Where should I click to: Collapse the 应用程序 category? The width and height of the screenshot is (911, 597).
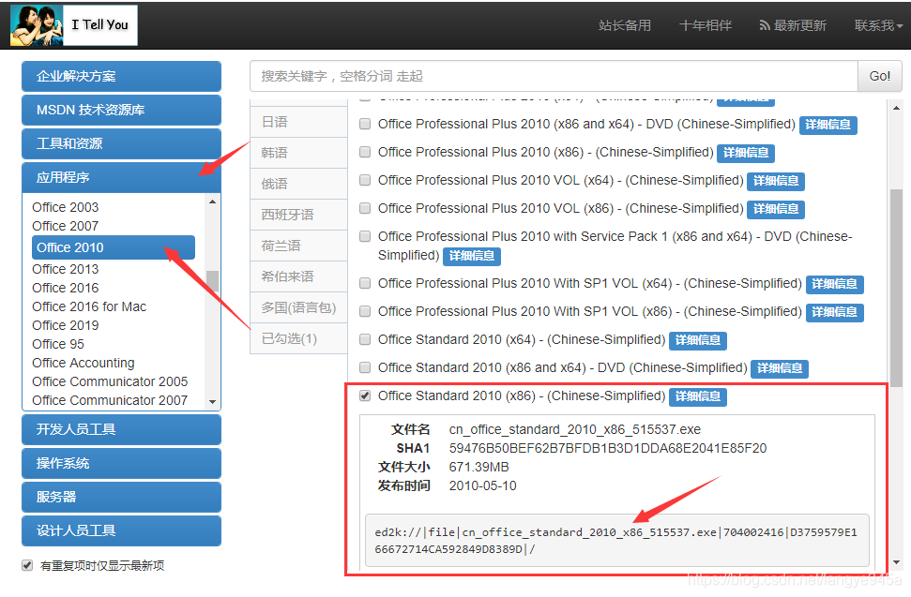point(121,177)
